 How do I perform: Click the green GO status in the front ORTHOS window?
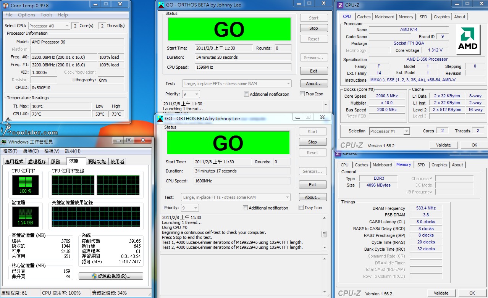228,143
